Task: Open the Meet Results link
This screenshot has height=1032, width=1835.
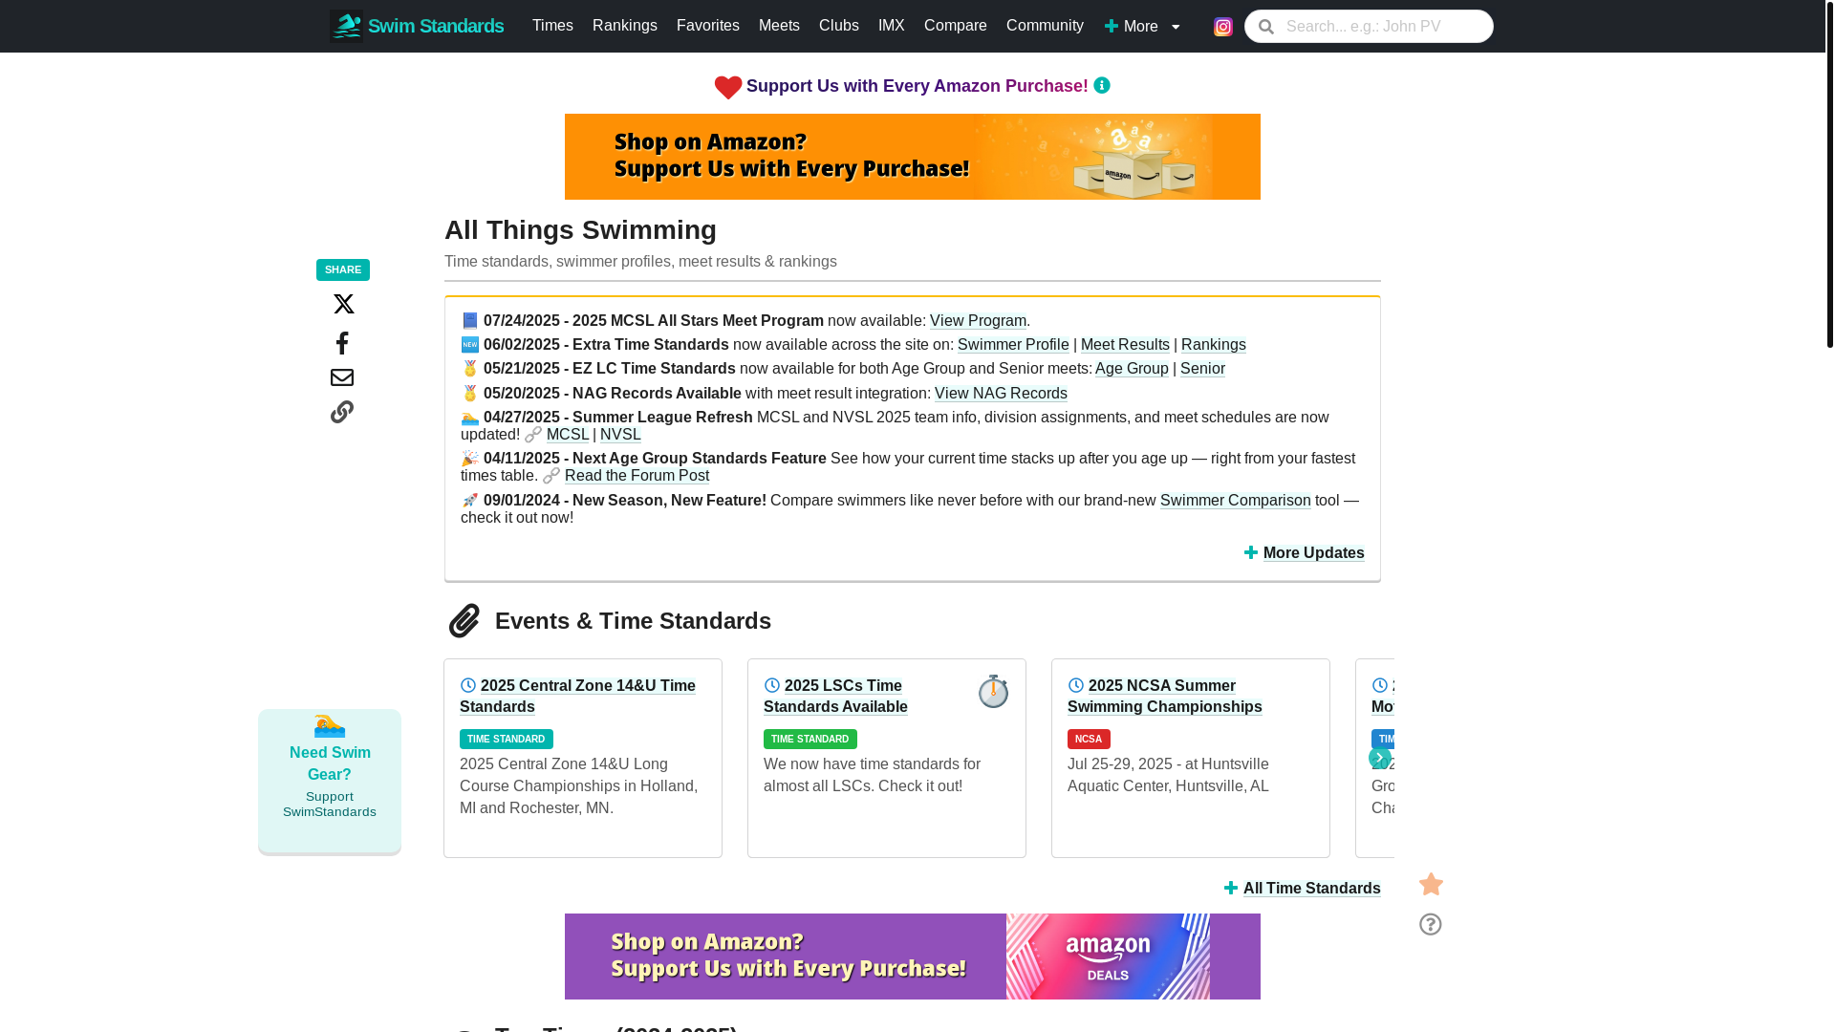Action: tap(1125, 345)
